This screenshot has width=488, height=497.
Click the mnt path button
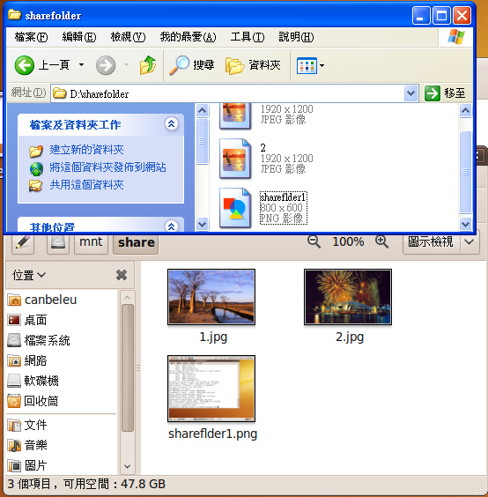[91, 242]
